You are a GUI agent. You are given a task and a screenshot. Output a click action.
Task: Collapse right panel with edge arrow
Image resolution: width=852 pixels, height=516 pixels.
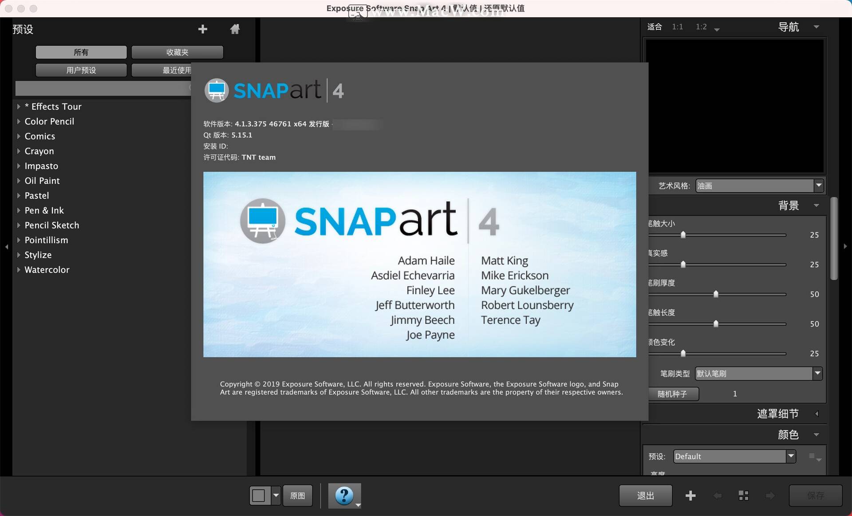pos(845,246)
